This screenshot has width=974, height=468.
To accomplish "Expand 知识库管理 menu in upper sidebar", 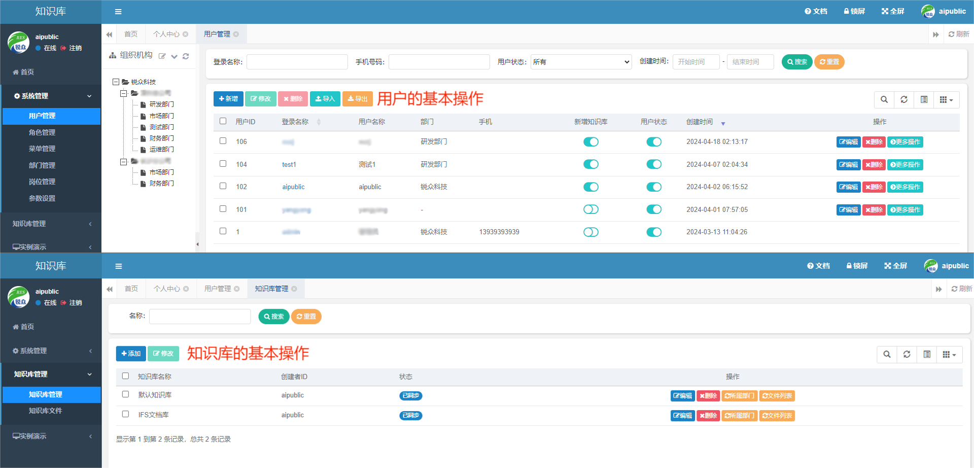I will (x=51, y=224).
